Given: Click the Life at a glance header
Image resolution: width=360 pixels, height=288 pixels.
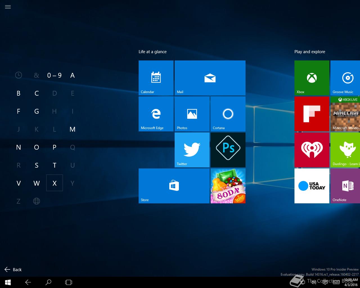Looking at the screenshot, I should (x=152, y=52).
